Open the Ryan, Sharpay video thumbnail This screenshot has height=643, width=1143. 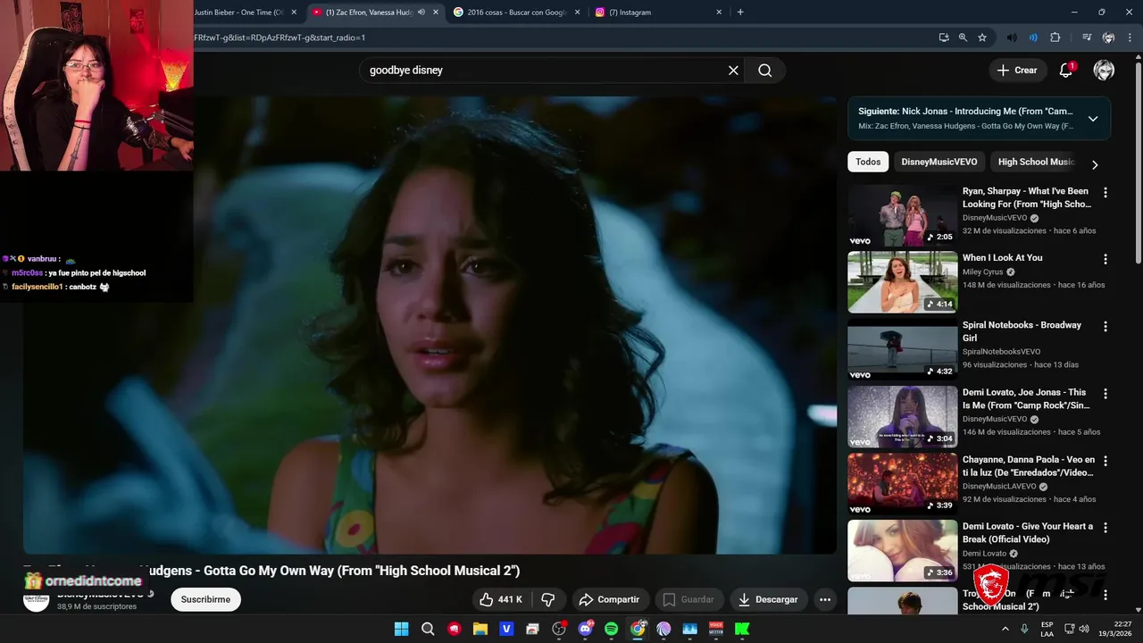tap(902, 215)
